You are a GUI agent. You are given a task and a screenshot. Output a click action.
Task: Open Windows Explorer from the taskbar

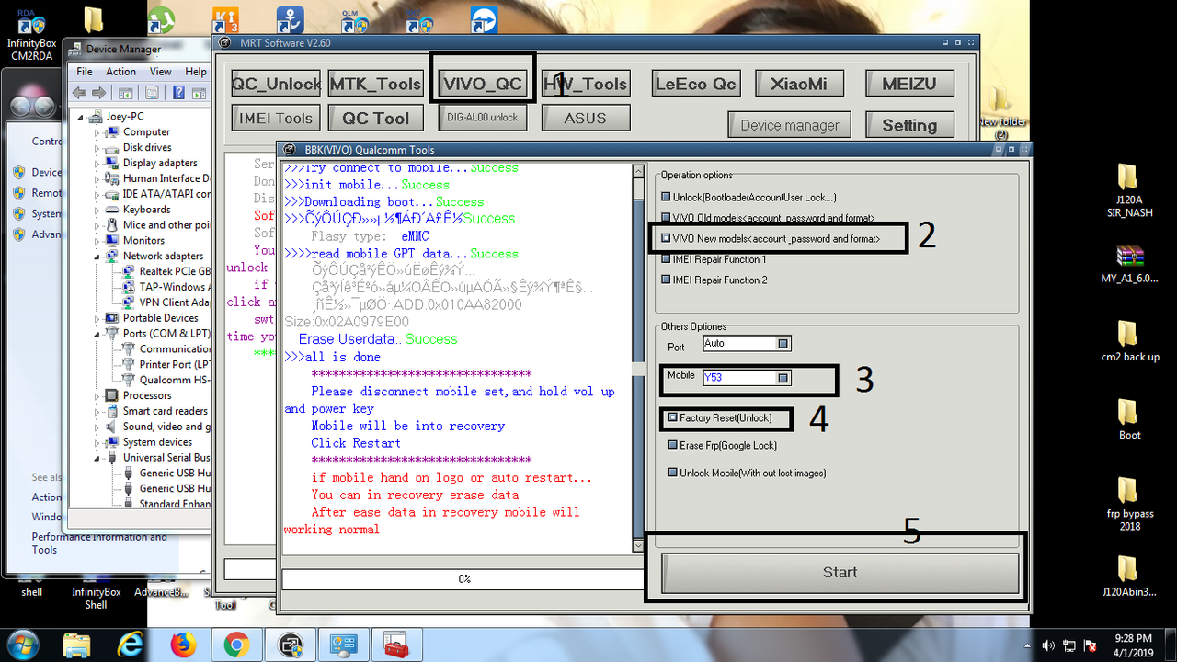tap(77, 644)
